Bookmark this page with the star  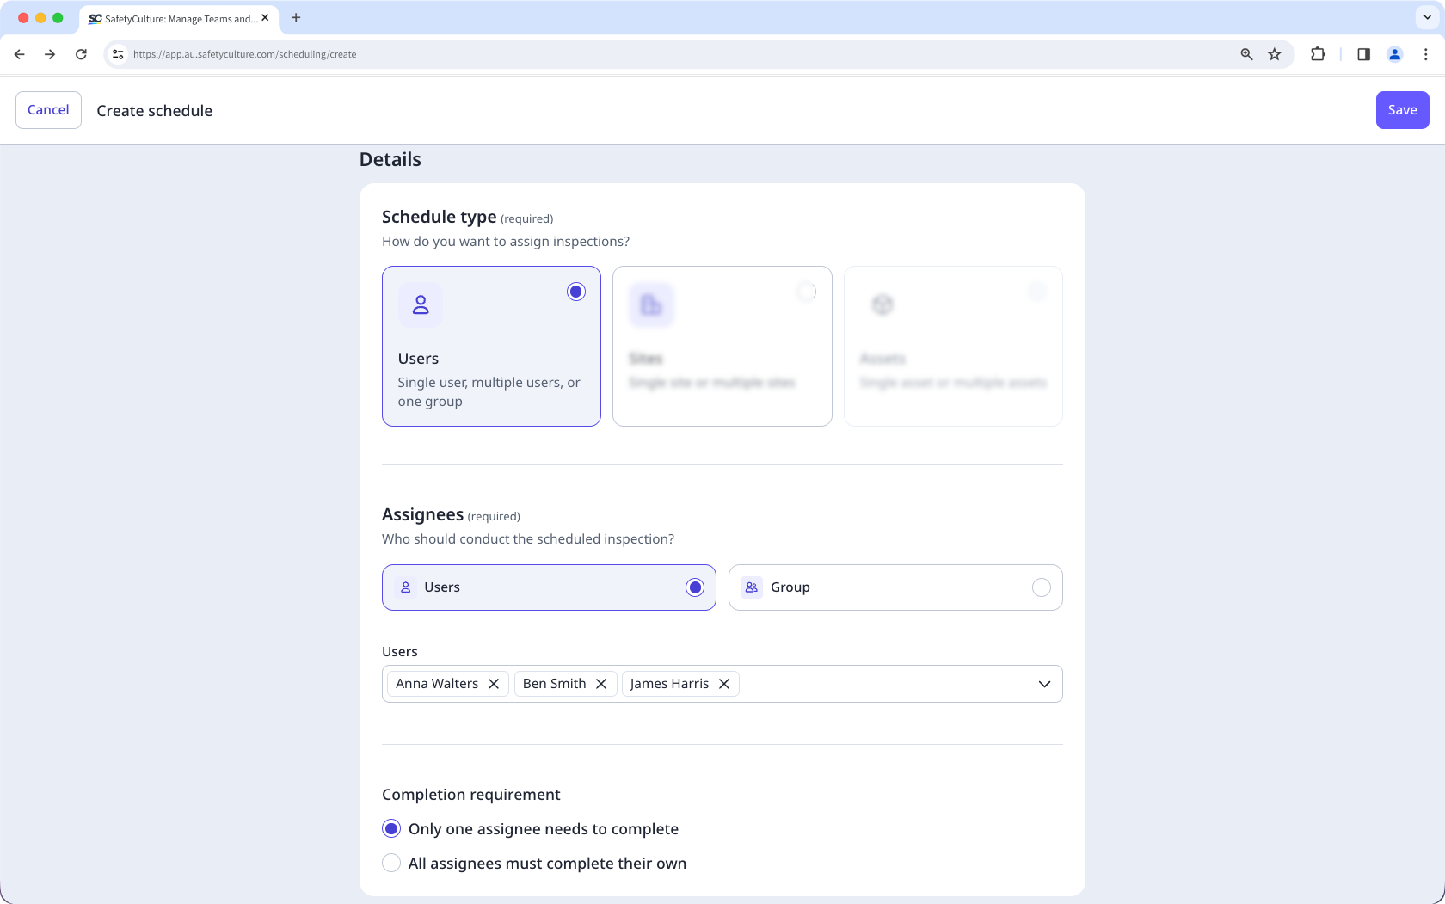1275,54
